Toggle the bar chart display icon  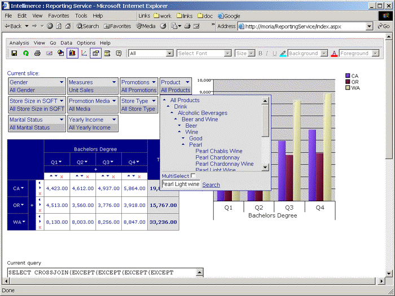(72, 53)
